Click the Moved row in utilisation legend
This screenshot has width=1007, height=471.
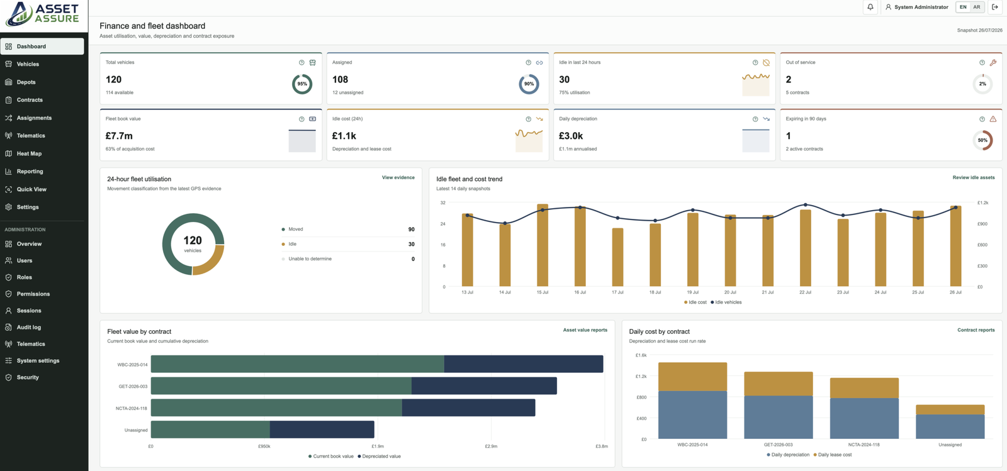348,230
